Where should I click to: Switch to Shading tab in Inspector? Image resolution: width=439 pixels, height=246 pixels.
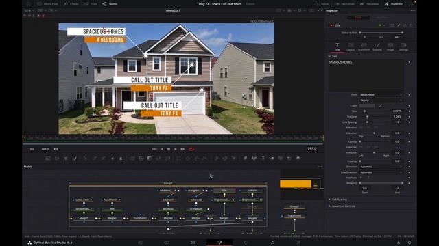click(377, 46)
